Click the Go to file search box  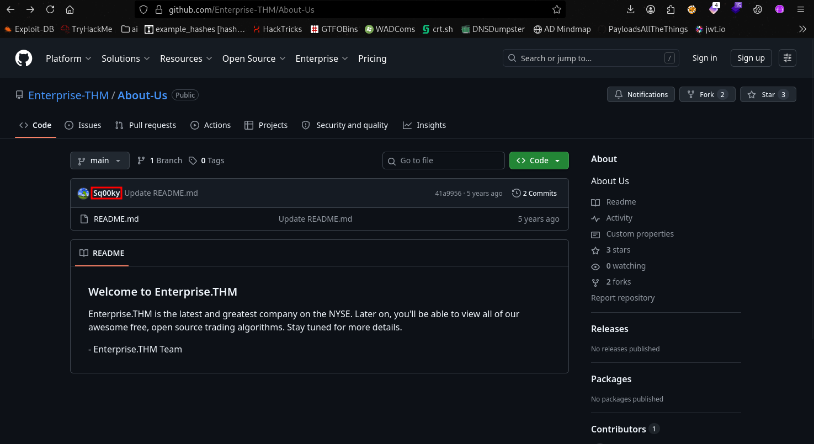[444, 161]
